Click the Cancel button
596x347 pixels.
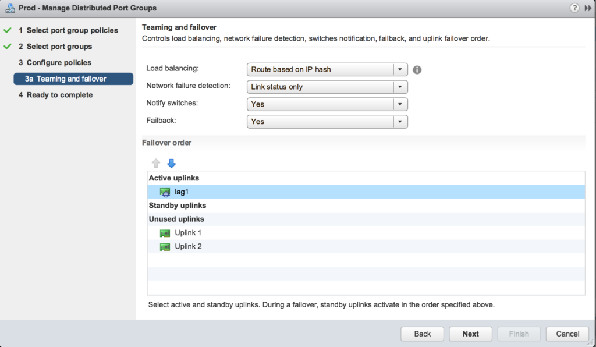coord(567,334)
